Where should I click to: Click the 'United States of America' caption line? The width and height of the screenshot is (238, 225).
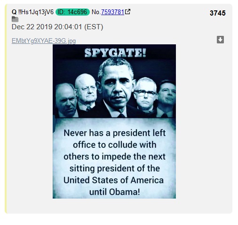coord(113,180)
